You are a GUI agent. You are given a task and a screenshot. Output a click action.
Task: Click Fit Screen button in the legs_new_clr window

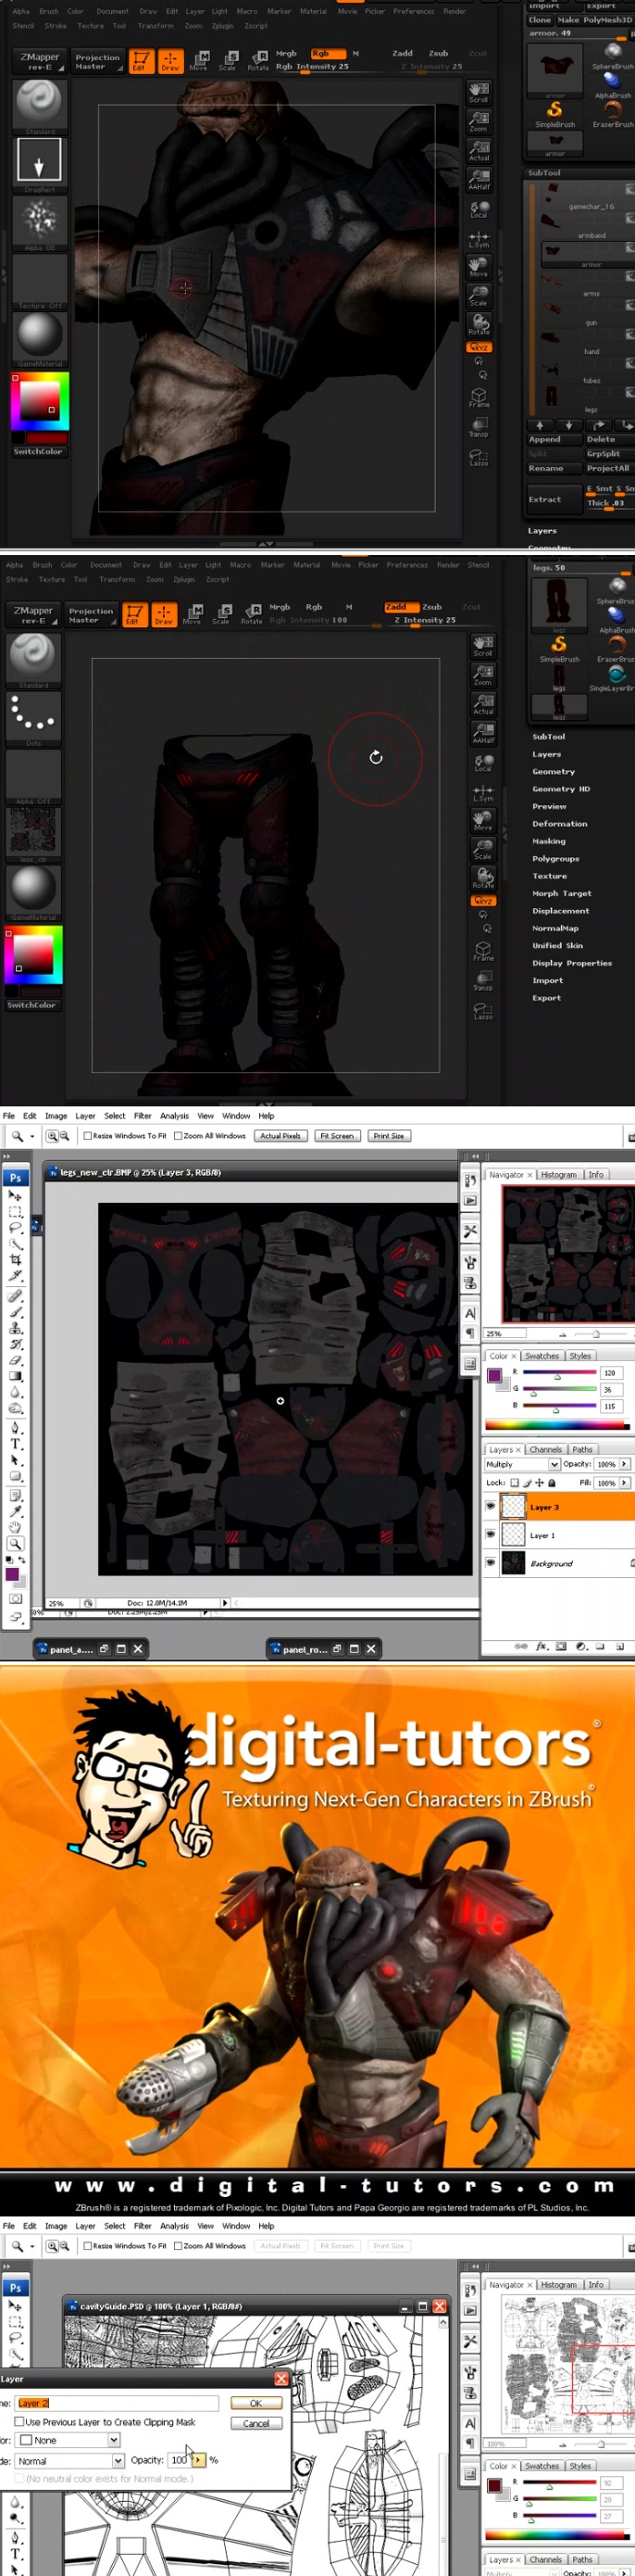(x=338, y=1135)
